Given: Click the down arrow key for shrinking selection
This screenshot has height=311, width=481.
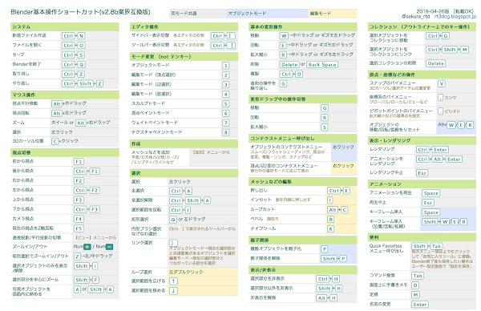Looking at the screenshot, I should [173, 291].
